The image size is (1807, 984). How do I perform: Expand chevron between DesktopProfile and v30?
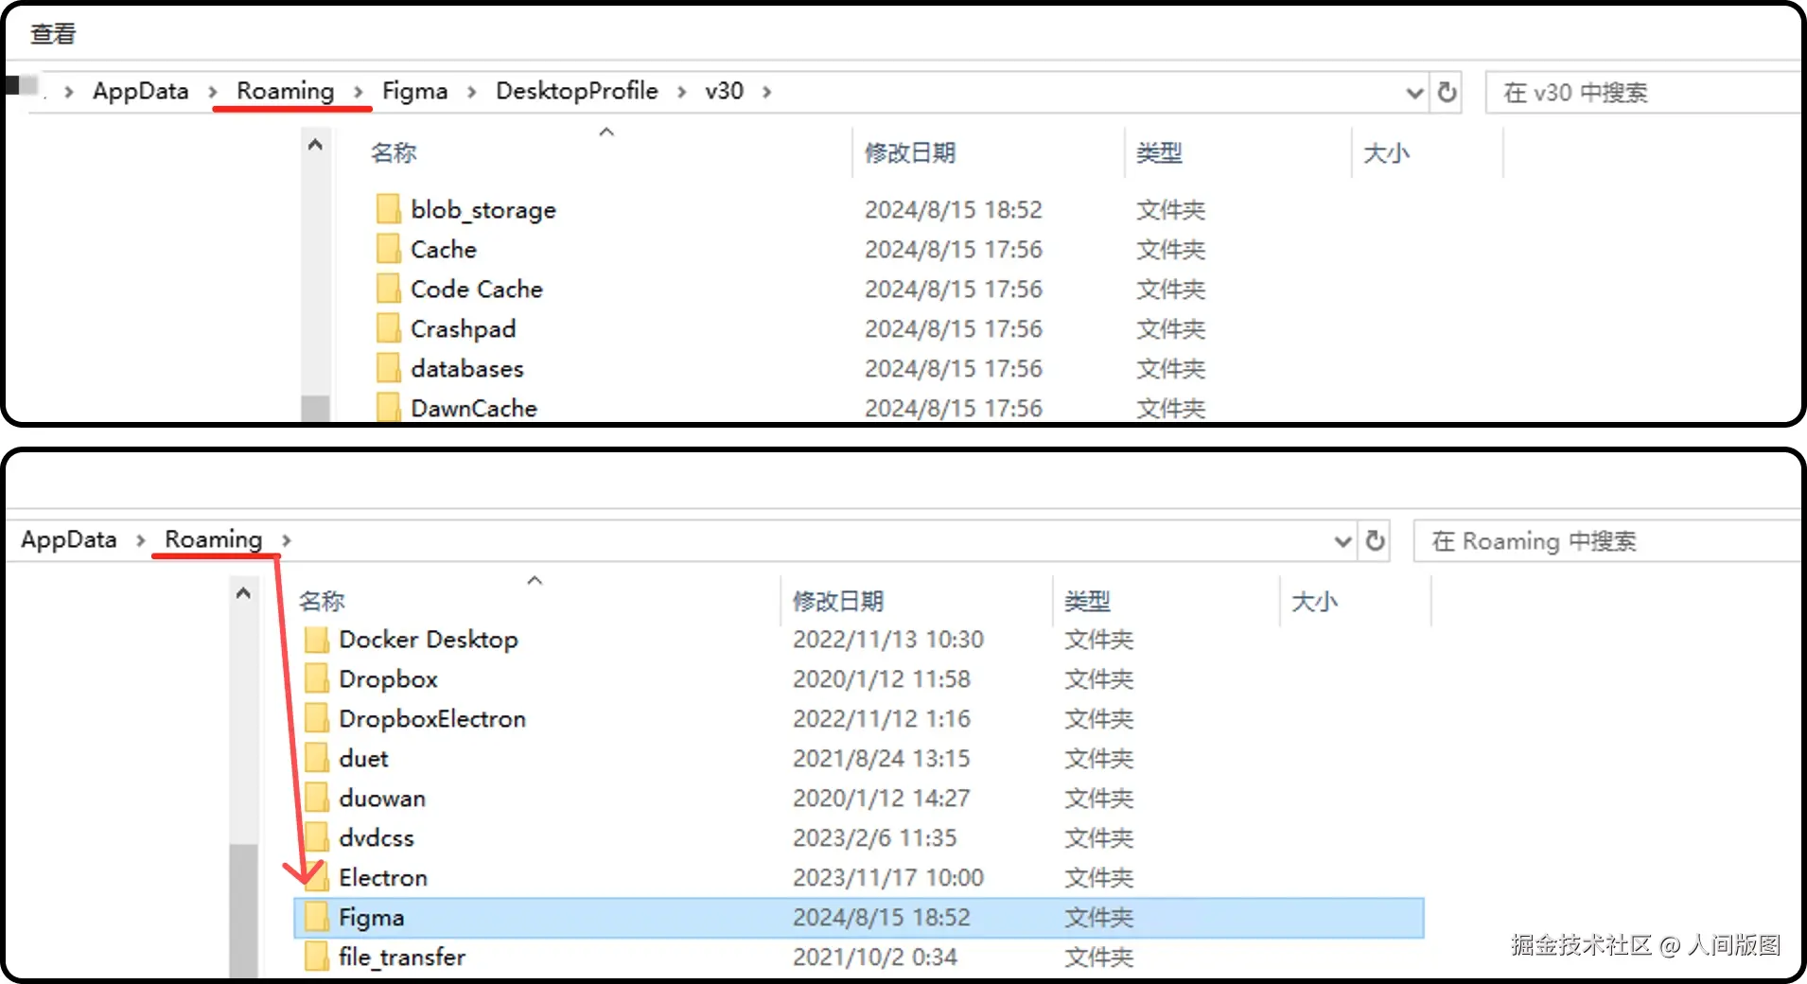[x=681, y=92]
